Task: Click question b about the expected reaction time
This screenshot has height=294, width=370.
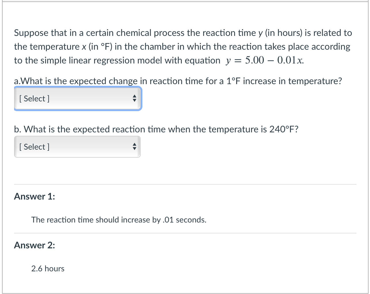Action: click(156, 129)
